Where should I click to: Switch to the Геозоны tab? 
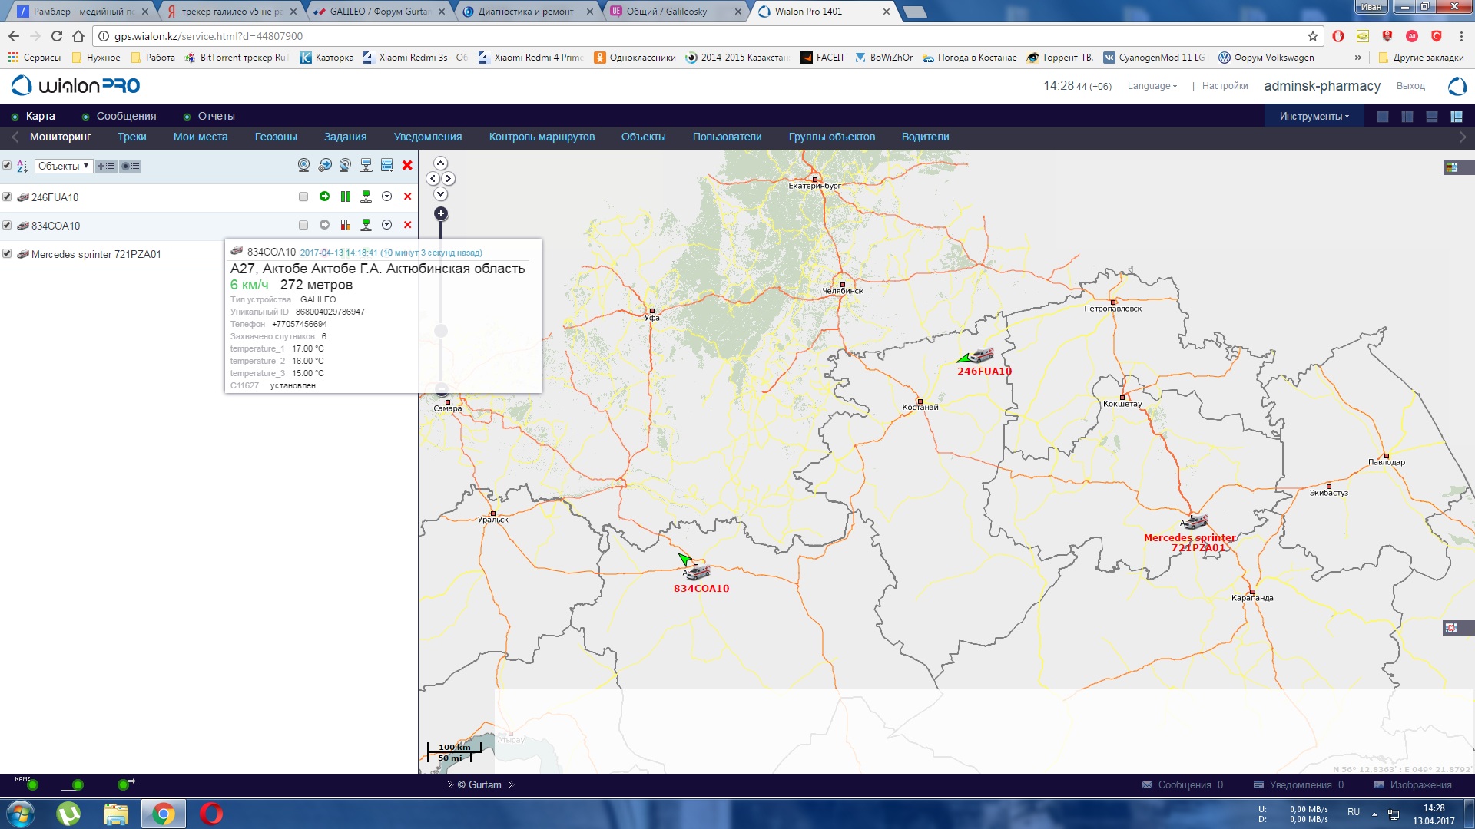(276, 137)
